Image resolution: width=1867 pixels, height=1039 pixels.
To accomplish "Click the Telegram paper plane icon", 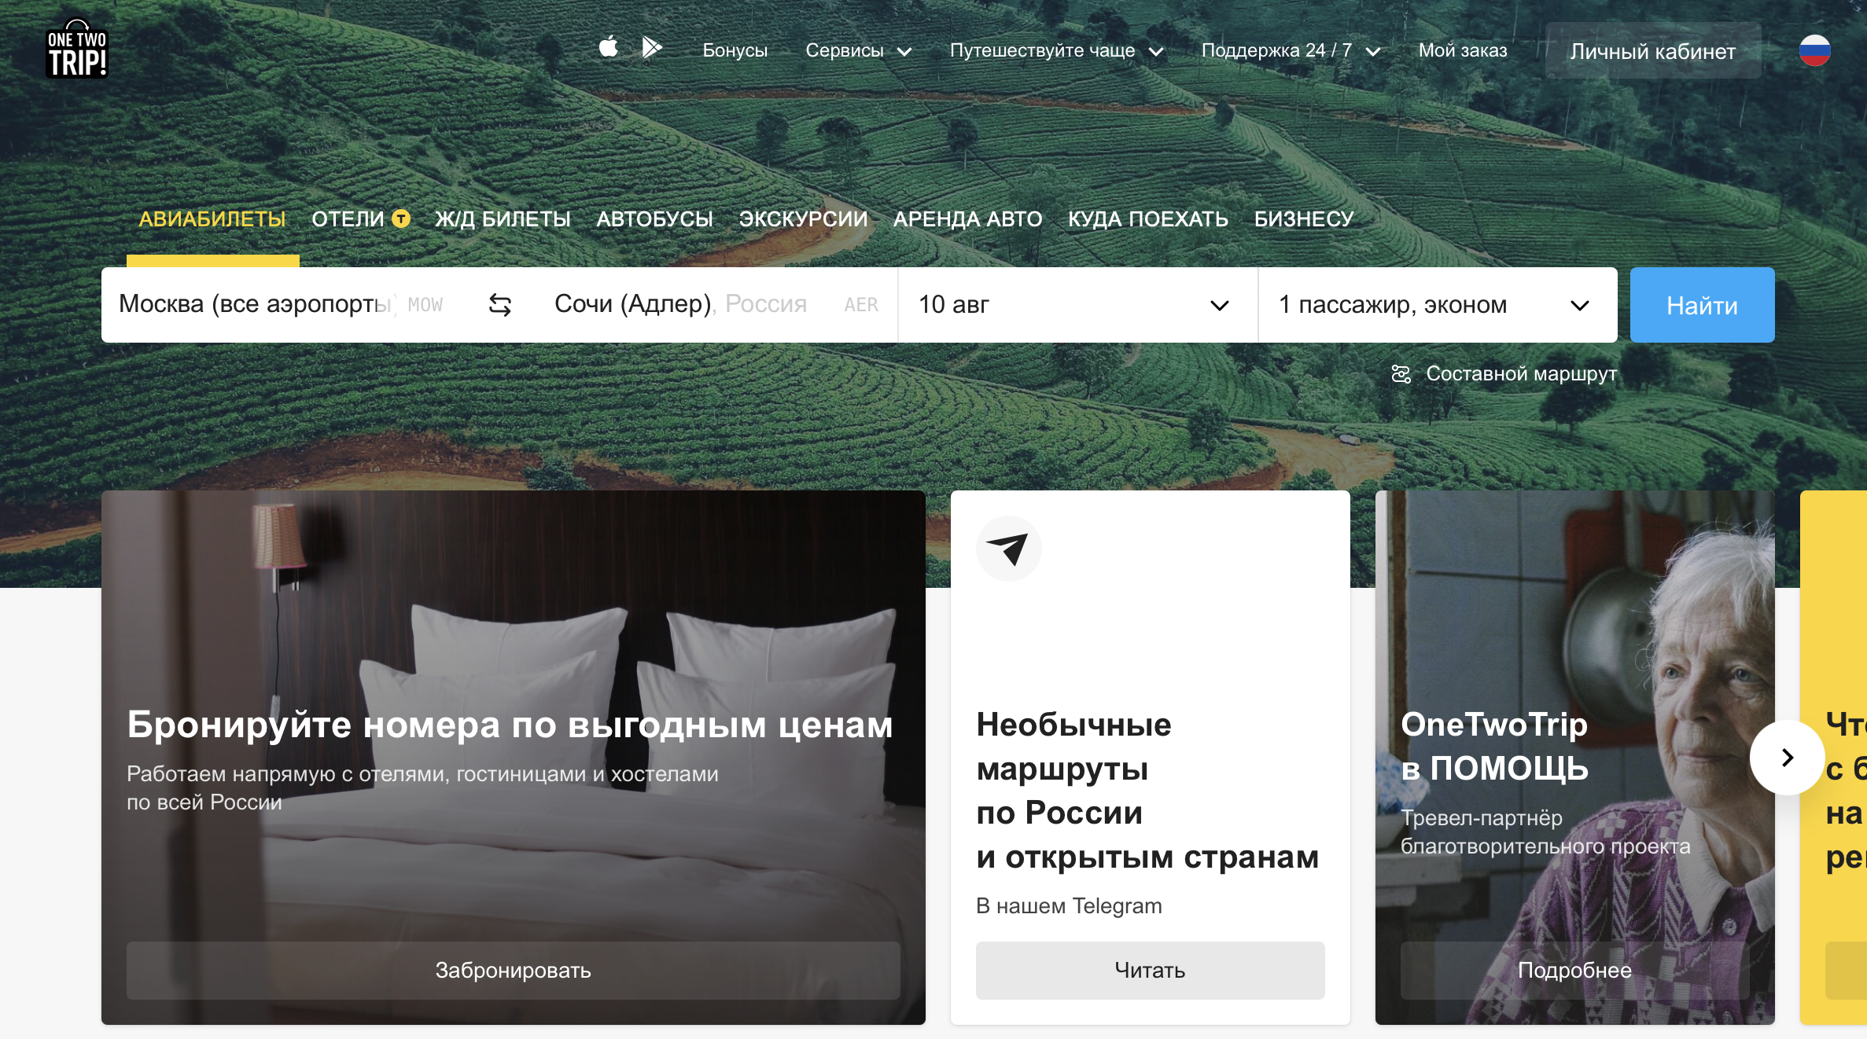I will pos(1008,549).
